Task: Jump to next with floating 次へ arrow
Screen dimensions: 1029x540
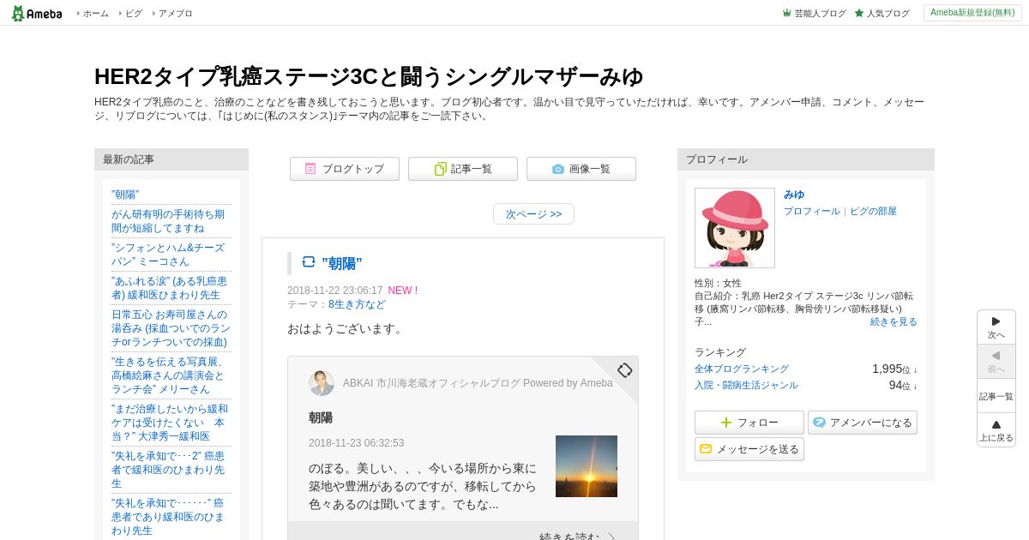Action: pos(996,327)
